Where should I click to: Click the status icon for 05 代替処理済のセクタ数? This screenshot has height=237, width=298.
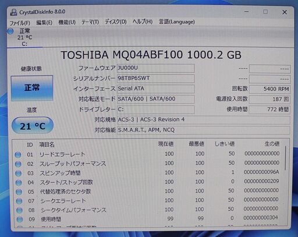(19, 192)
